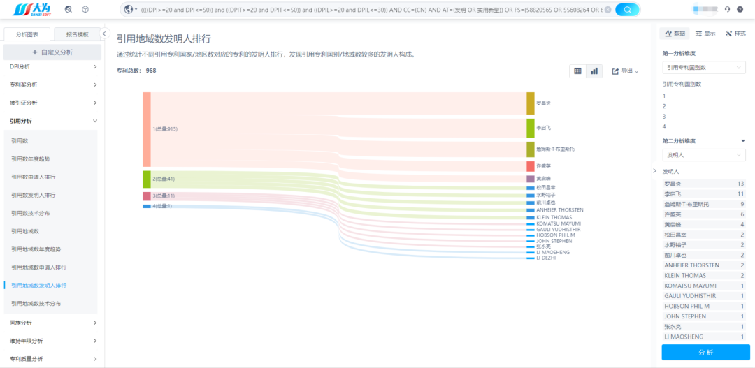This screenshot has height=368, width=755.
Task: Expand the 专利奖分析 section
Action: coord(53,84)
